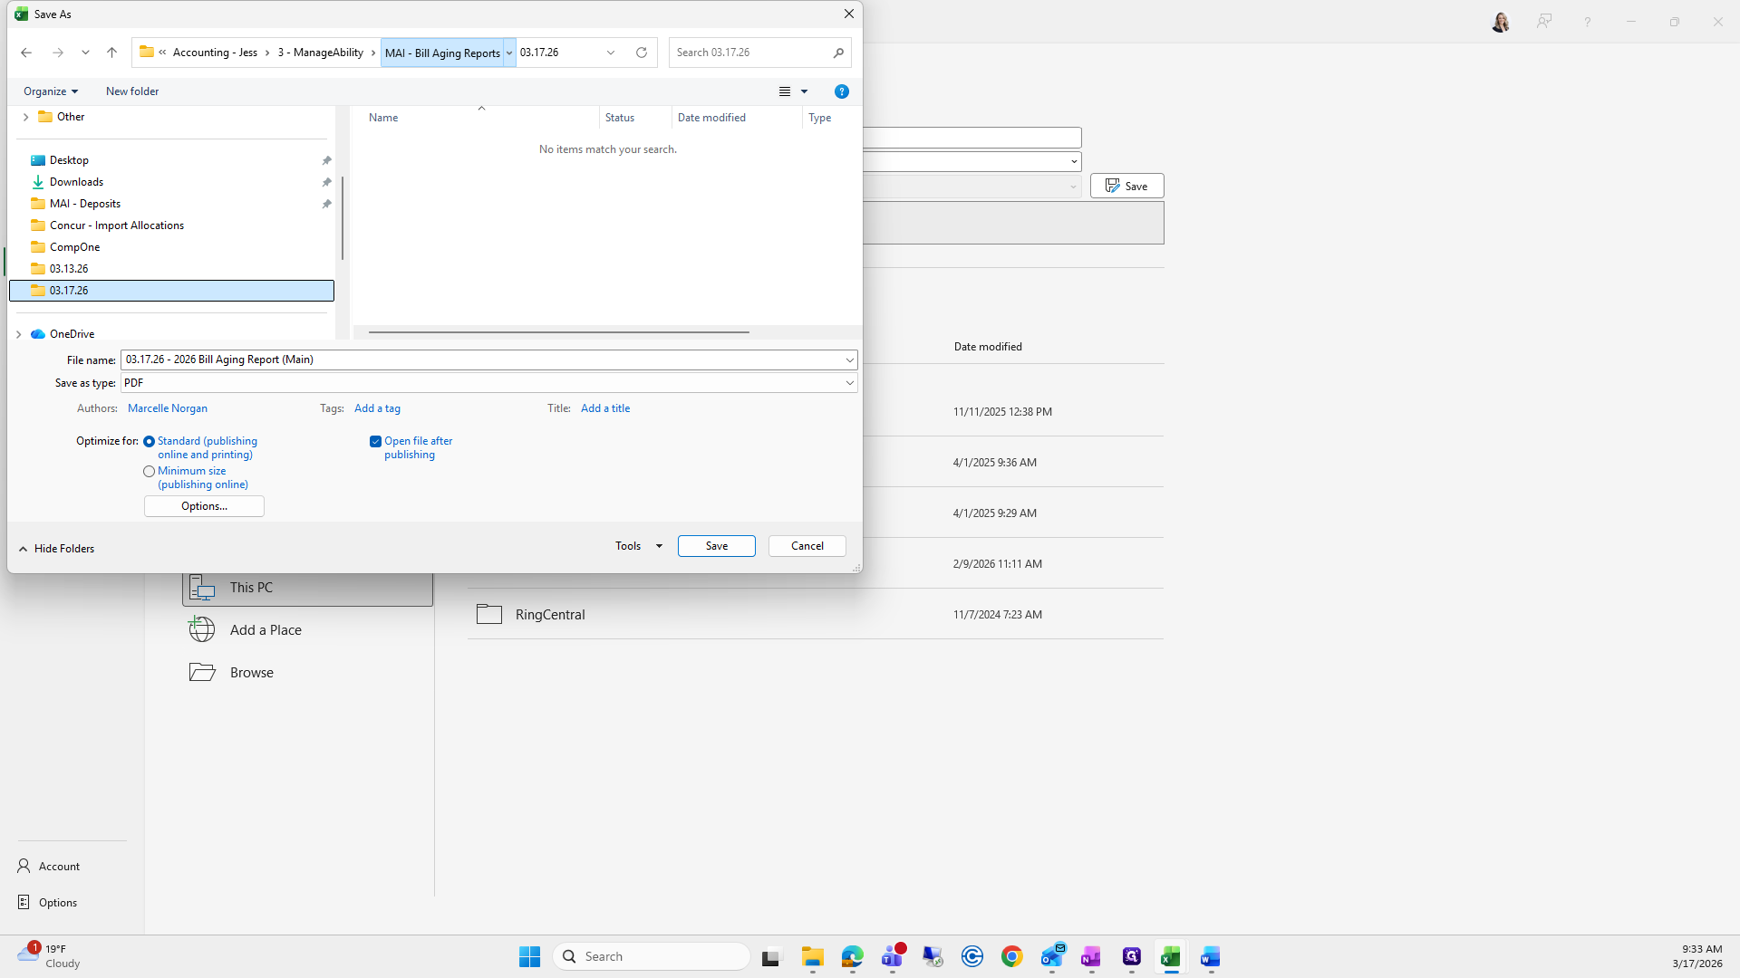This screenshot has width=1740, height=978.
Task: Click the Up one level arrow
Action: click(x=112, y=53)
